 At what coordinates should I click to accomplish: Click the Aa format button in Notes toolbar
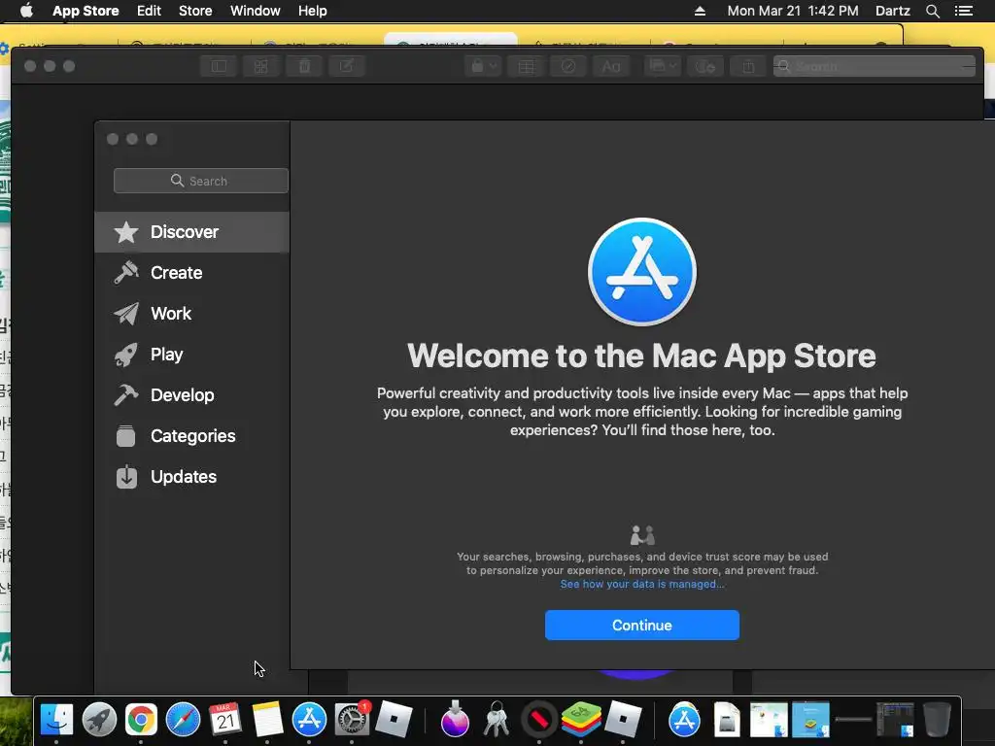610,66
